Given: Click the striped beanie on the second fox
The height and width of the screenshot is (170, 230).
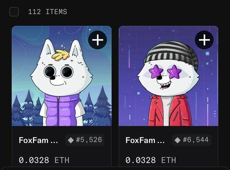Looking at the screenshot, I should point(171,54).
